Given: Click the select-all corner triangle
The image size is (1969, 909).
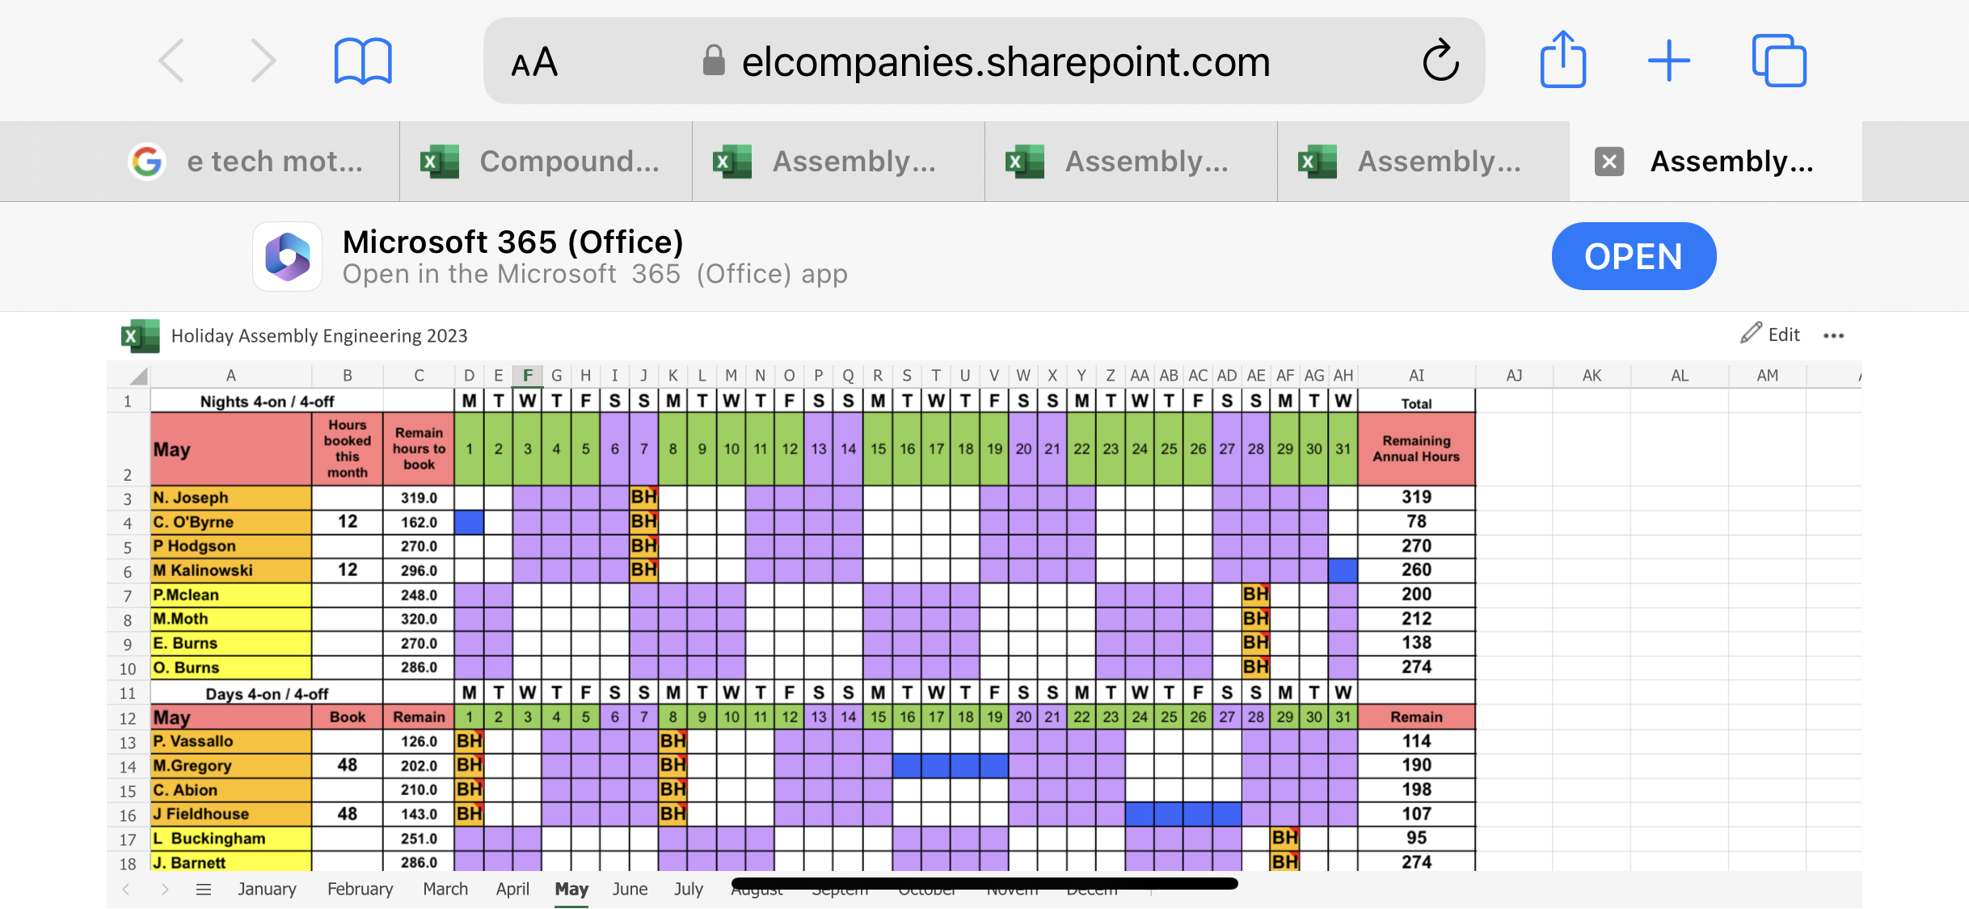Looking at the screenshot, I should tap(138, 376).
